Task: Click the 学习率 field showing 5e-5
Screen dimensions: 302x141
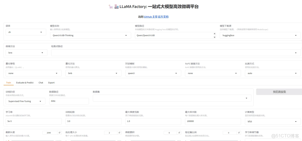Action: click(x=34, y=122)
